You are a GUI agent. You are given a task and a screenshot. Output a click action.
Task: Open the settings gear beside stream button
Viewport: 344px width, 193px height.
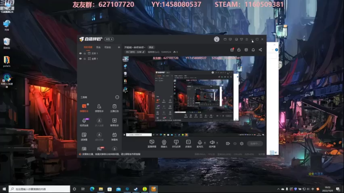click(242, 144)
